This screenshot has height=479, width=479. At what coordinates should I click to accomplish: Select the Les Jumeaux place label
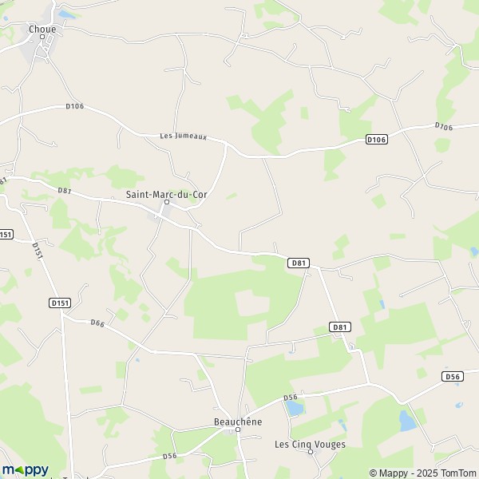tap(184, 137)
